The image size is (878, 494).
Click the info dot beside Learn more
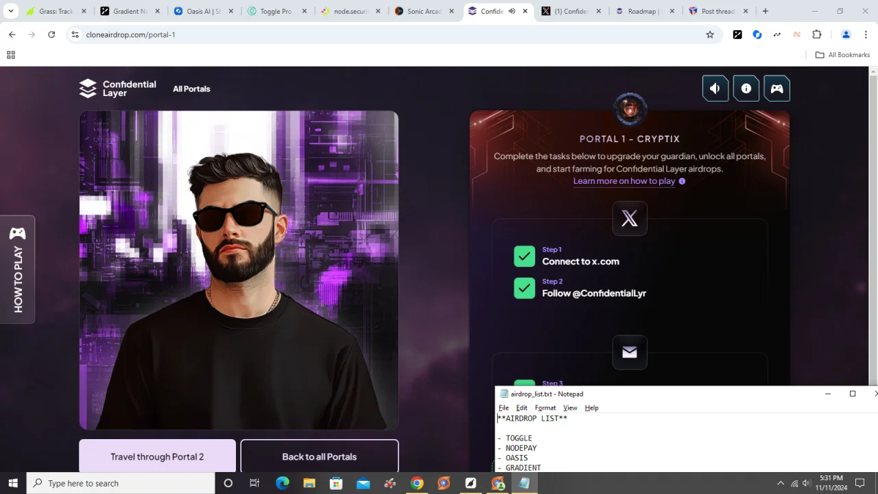(682, 181)
